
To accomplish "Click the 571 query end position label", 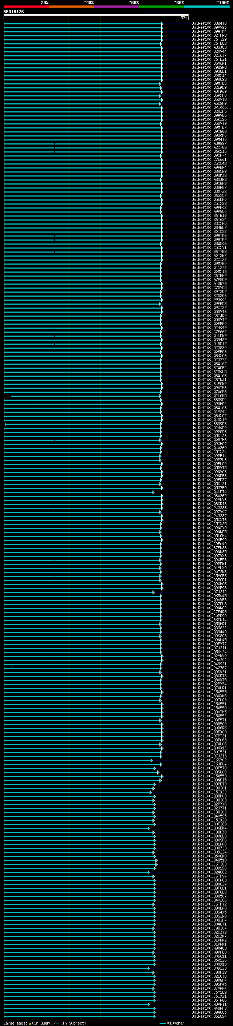I will 183,18.
